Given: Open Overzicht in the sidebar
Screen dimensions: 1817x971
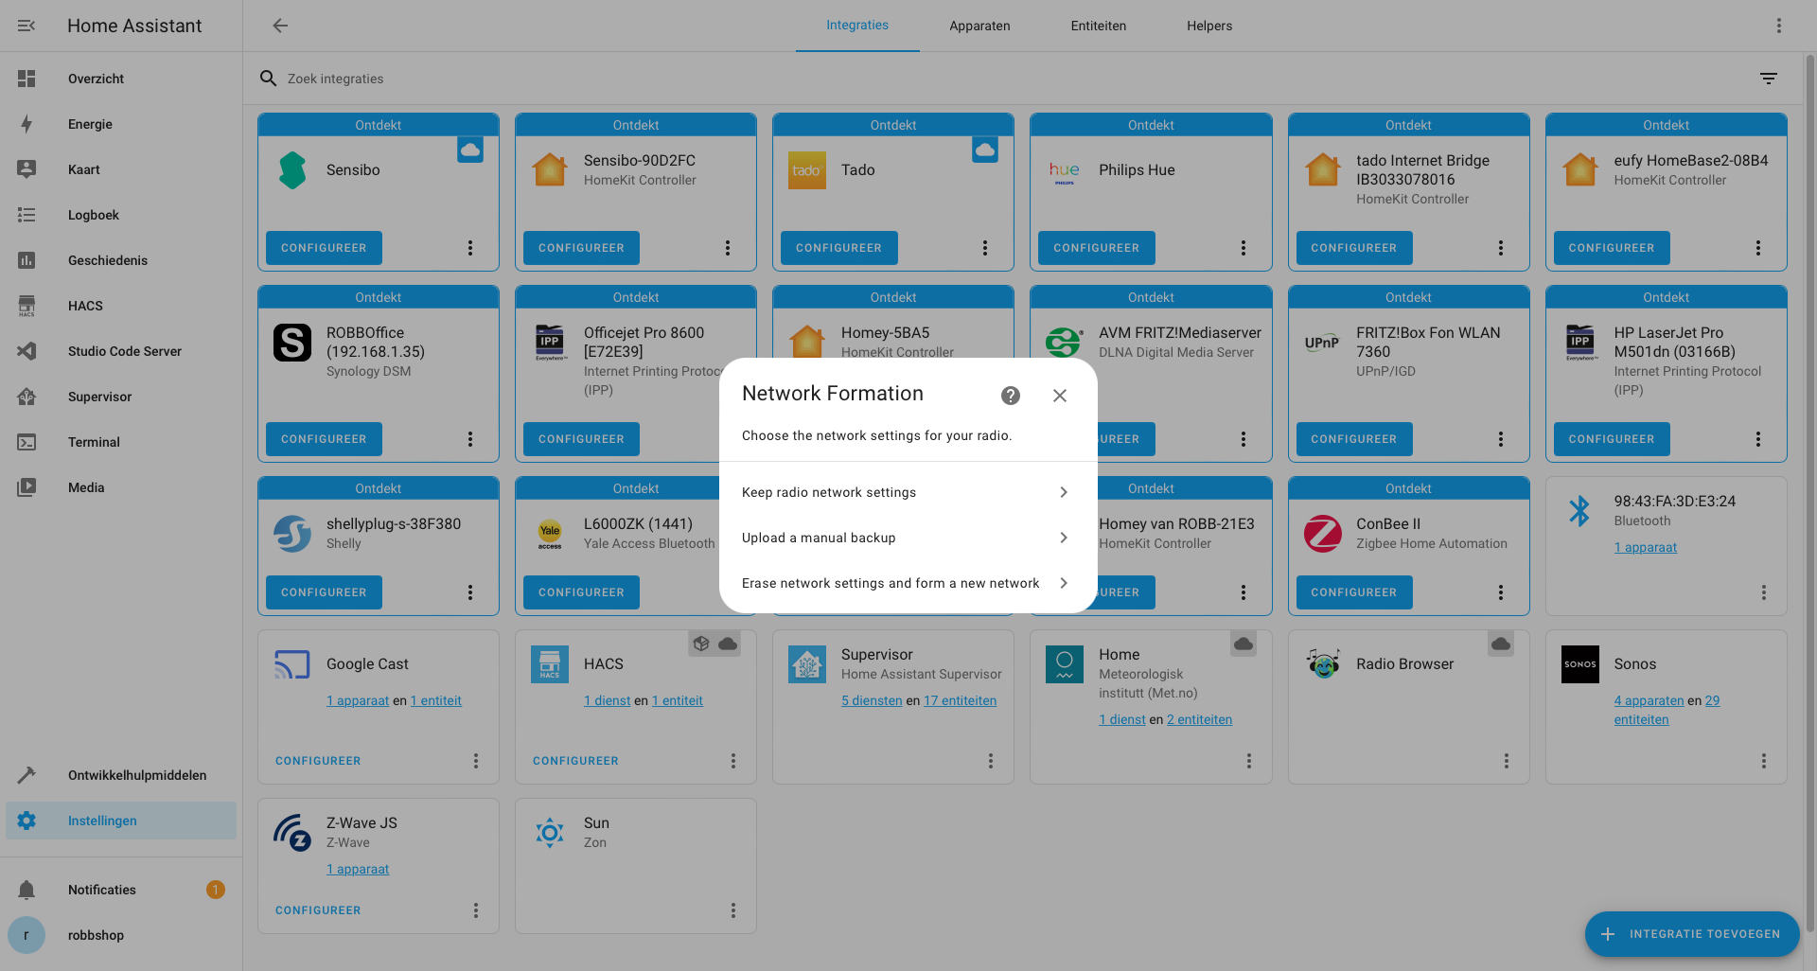Looking at the screenshot, I should coord(121,79).
